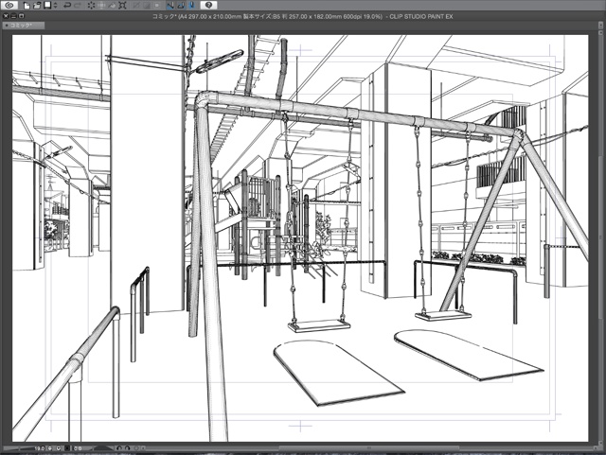Click the 19.0 zoom percentage field
The image size is (606, 455).
(x=40, y=448)
